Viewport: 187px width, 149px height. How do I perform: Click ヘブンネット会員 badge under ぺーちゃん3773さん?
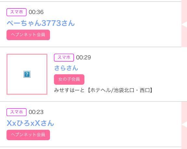(x=28, y=35)
